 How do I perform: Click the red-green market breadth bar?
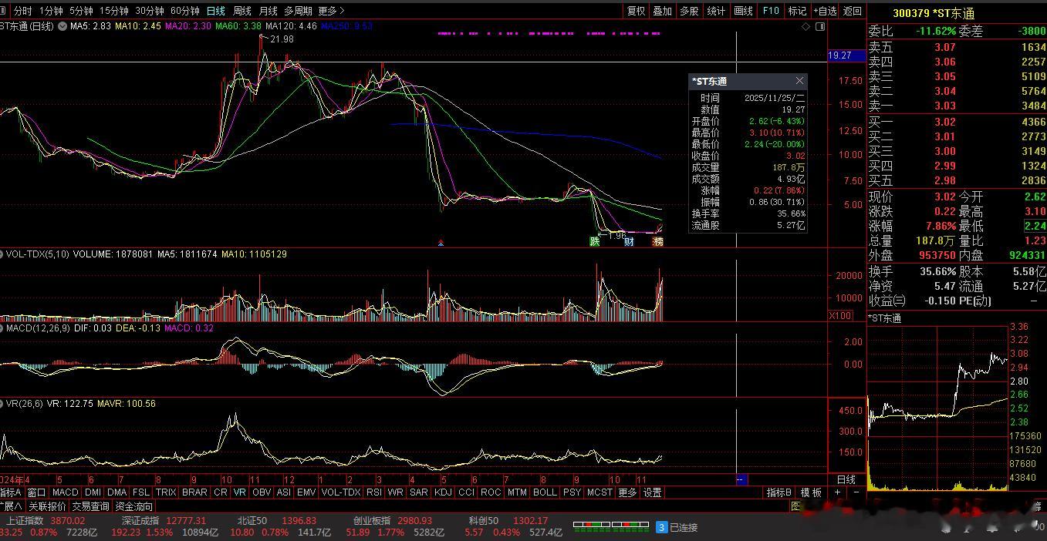(610, 526)
